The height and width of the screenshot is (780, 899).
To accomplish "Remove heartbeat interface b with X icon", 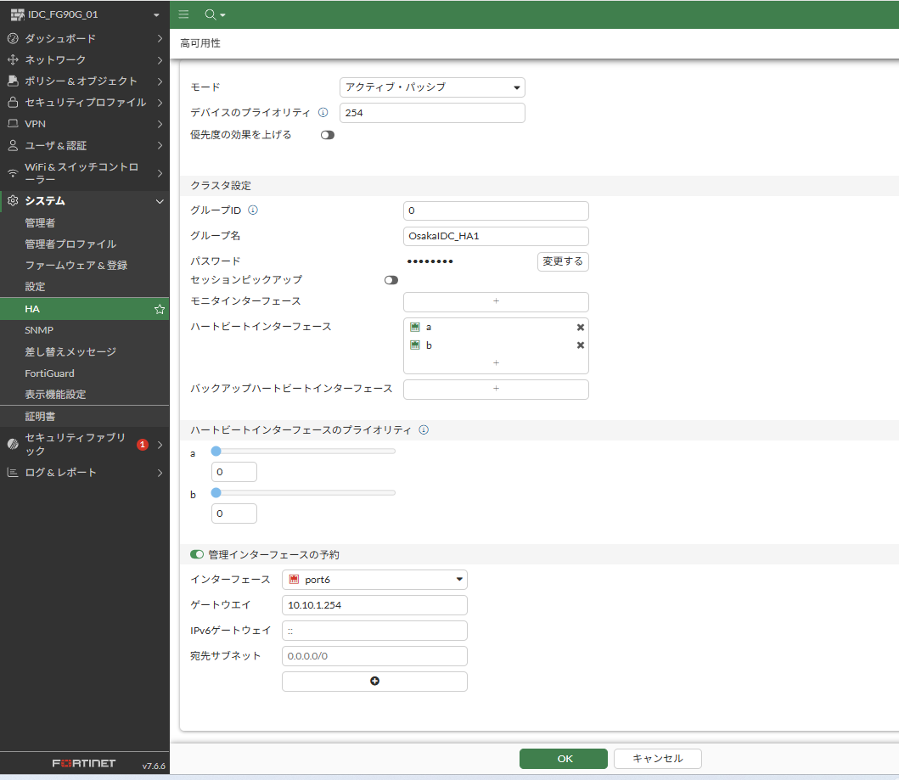I will 581,345.
